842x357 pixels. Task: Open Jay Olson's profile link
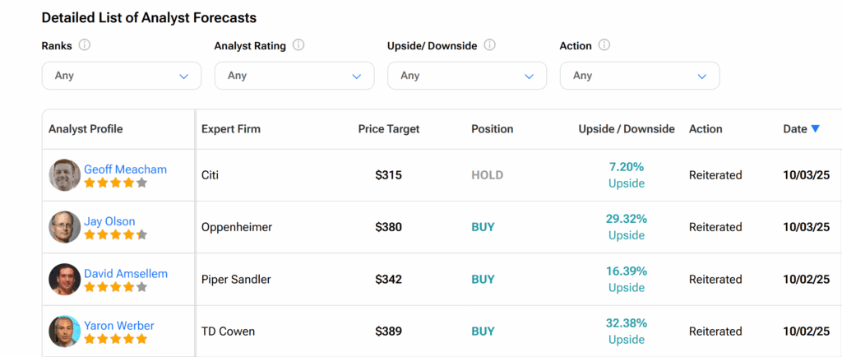[x=109, y=221]
